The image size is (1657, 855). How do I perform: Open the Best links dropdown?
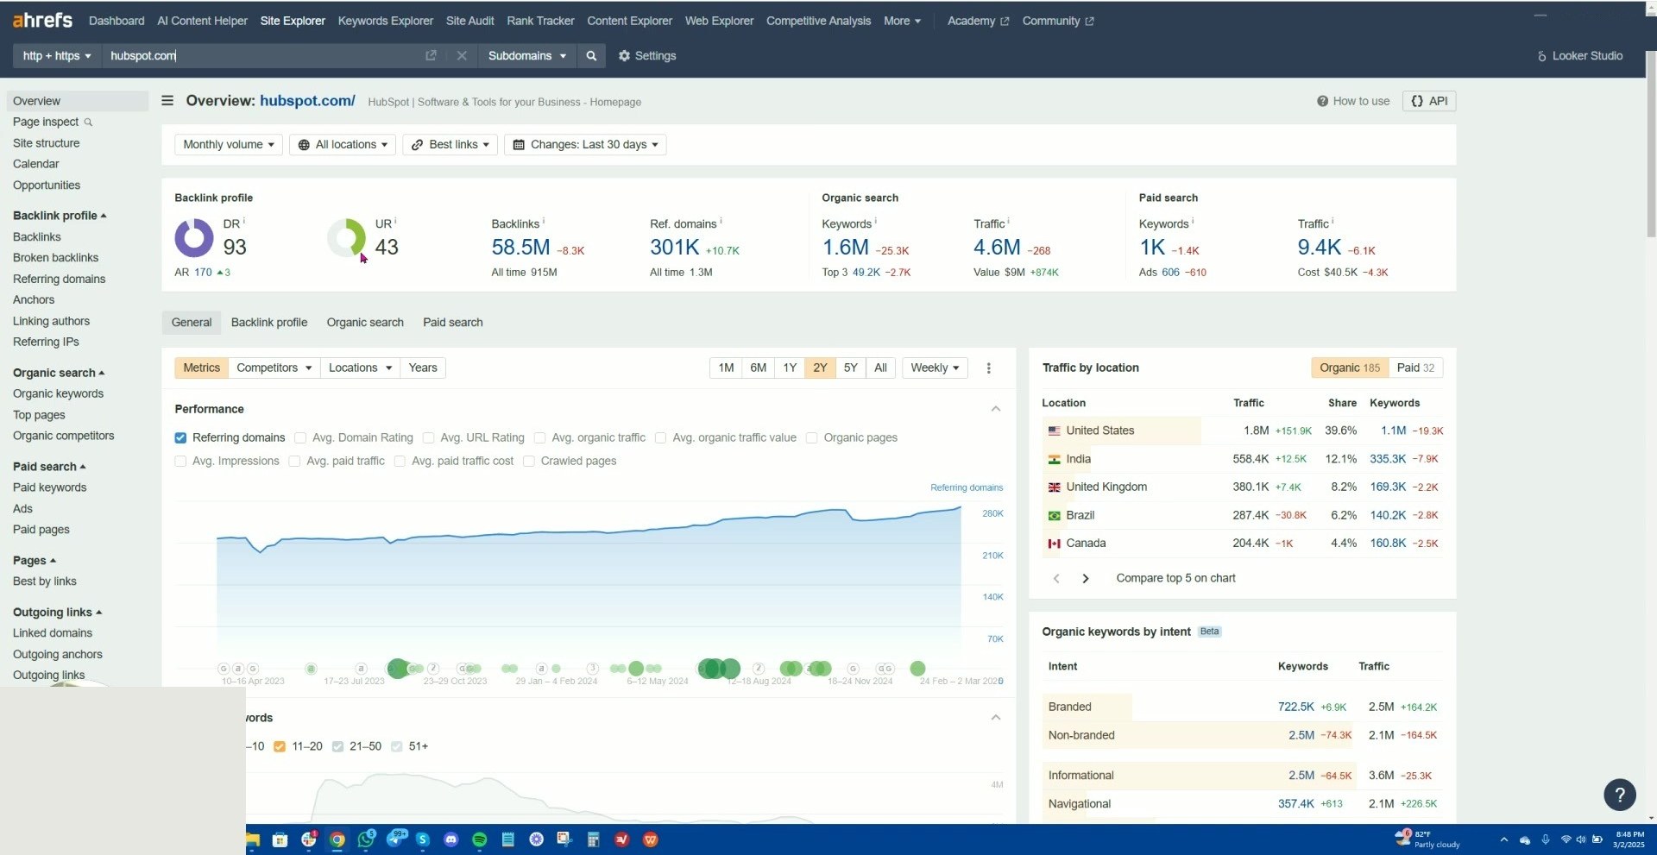pyautogui.click(x=450, y=145)
